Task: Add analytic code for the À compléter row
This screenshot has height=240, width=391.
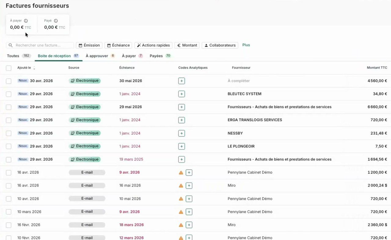Action: click(x=181, y=81)
